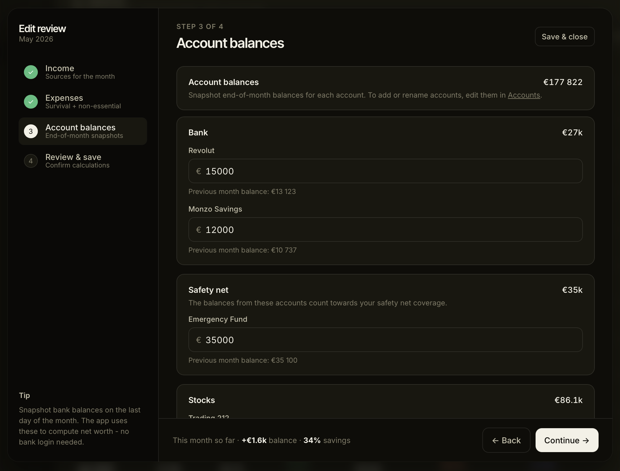Edit the Monzo Savings balance field
This screenshot has width=620, height=471.
click(385, 230)
